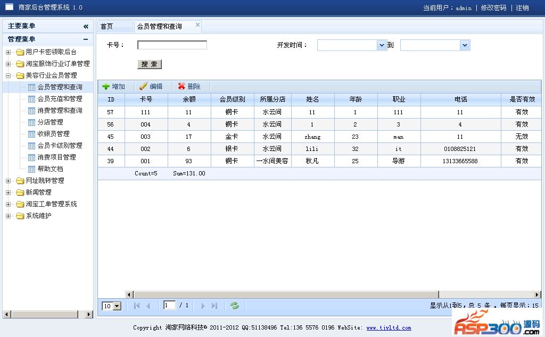Switch to the 首页 tab
The image size is (545, 337).
coord(107,26)
